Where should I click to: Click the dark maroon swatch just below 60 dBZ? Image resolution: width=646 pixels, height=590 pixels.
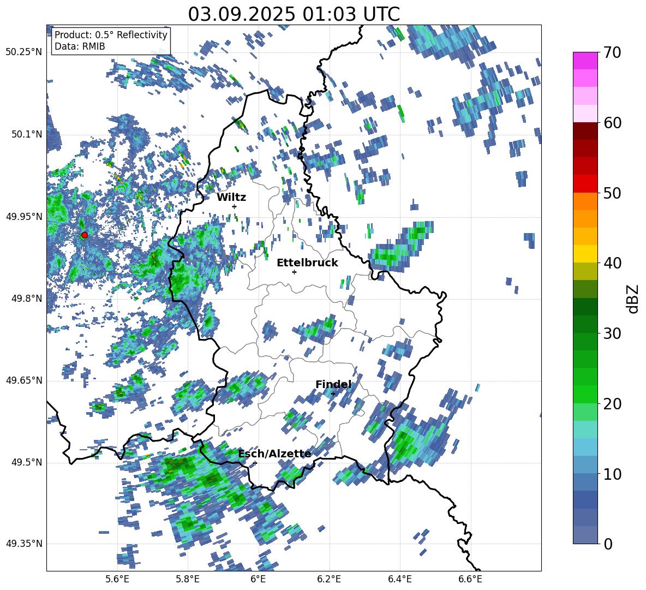click(x=585, y=131)
